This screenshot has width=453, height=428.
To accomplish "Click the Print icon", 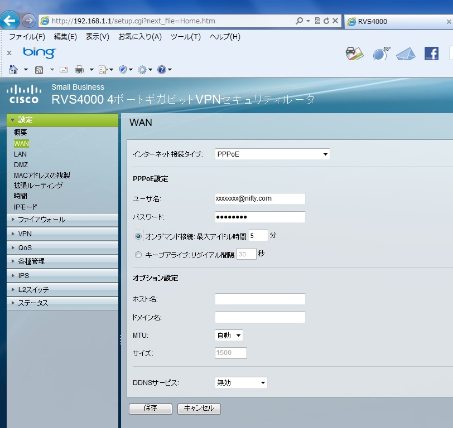I will tap(79, 70).
